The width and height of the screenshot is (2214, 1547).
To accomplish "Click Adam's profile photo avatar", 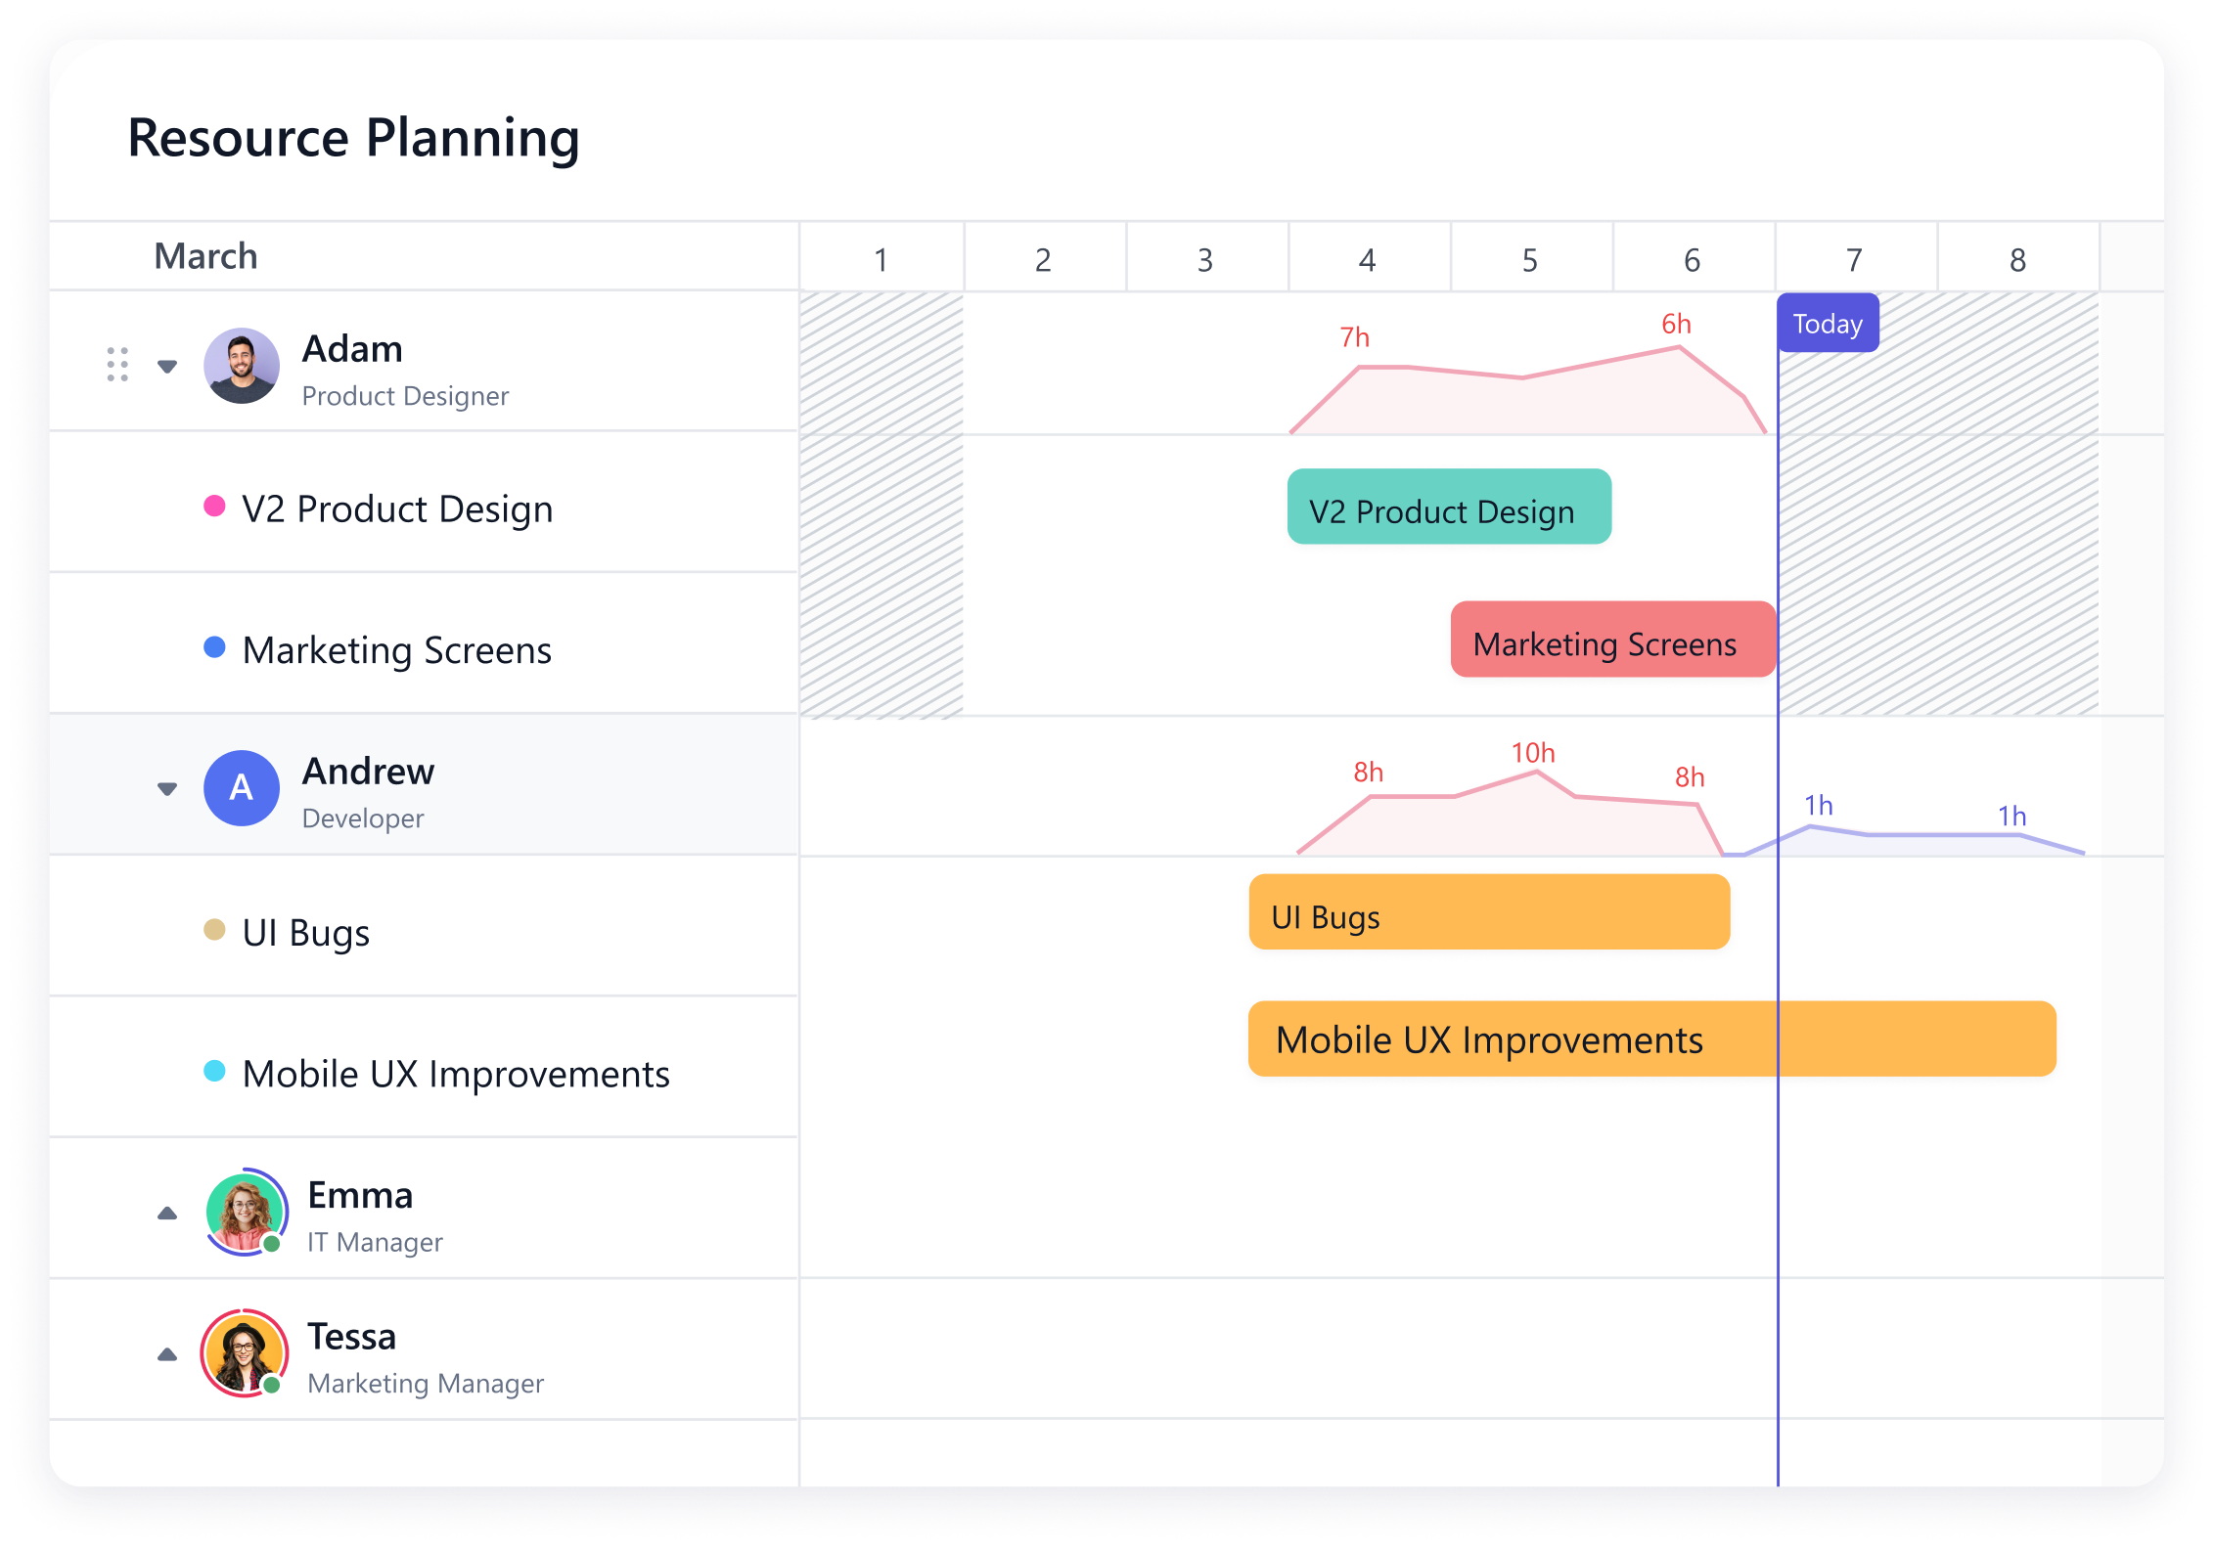I will tap(242, 366).
